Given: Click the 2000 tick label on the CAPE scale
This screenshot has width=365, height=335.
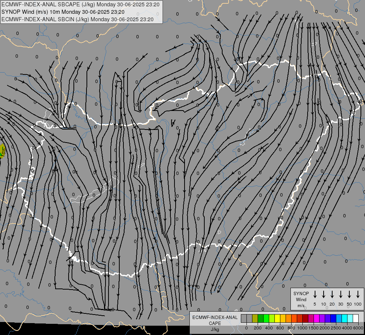Looking at the screenshot, I should coord(325,328).
